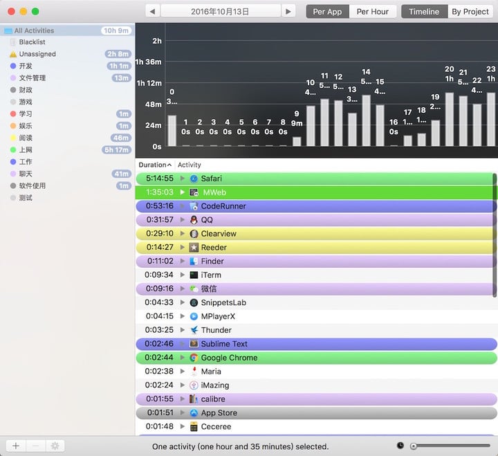The height and width of the screenshot is (456, 498).
Task: Expand the CodeRunner row disclosure triangle
Action: coord(183,206)
